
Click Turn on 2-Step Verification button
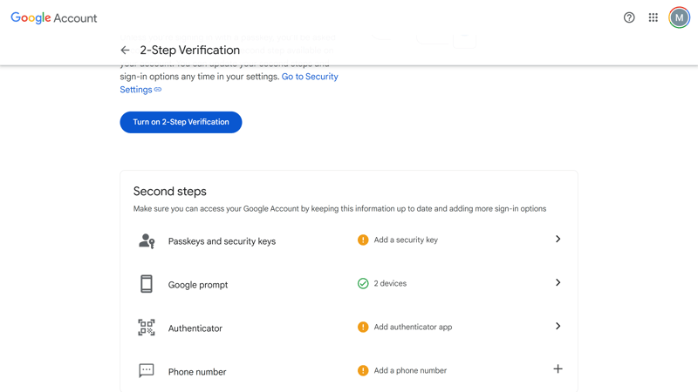pyautogui.click(x=181, y=122)
